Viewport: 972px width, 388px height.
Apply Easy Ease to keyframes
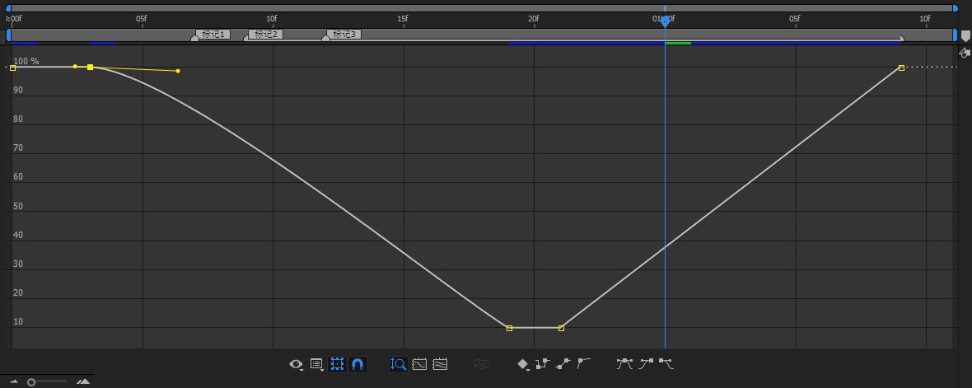(x=624, y=364)
